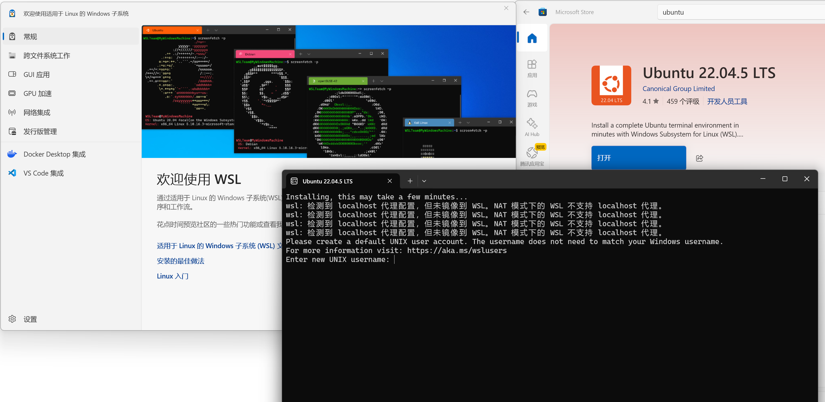Select the GPU 加速 sidebar item
Screen dimensions: 825x402
(x=37, y=93)
